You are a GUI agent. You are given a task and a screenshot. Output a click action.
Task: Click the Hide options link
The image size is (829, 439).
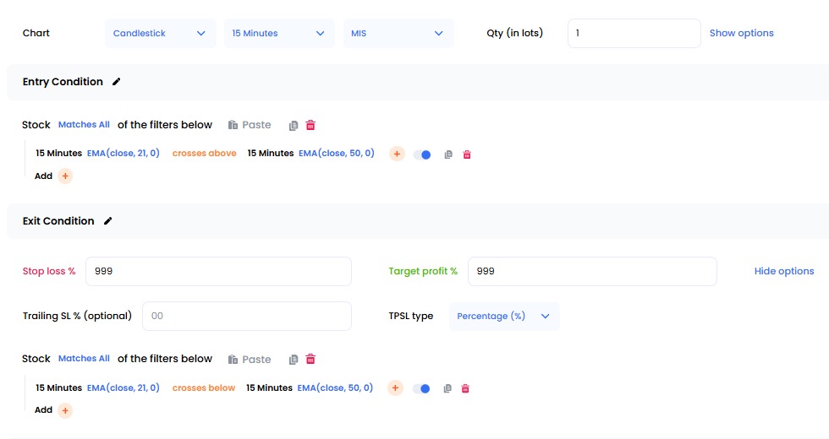[783, 271]
